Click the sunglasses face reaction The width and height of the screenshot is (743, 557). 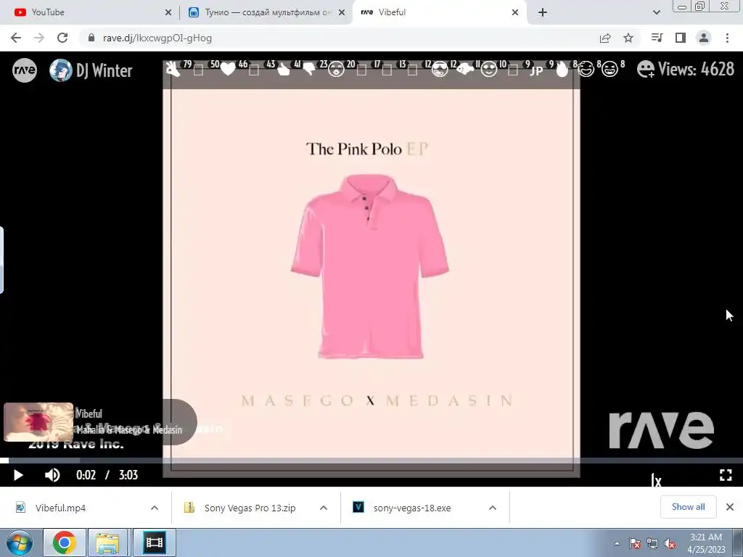click(x=440, y=70)
